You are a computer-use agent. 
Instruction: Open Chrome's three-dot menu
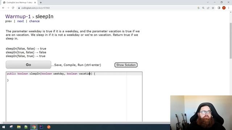(x=229, y=8)
